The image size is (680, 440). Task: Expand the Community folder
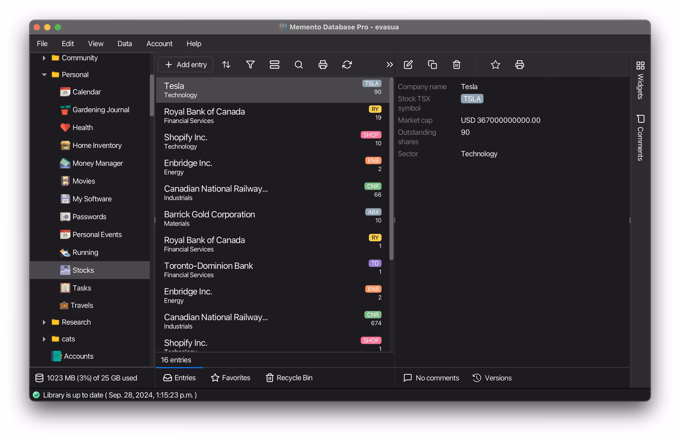coord(44,58)
